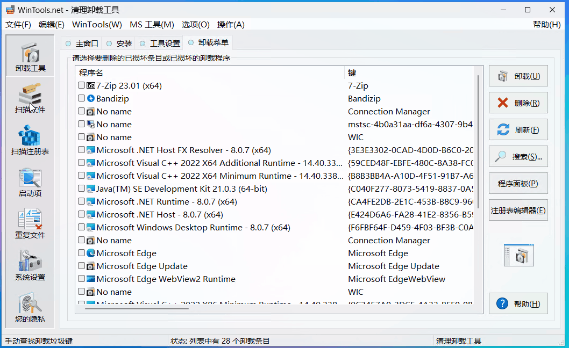Click the 刷新(F) button
Screen dimensions: 569x348
[x=518, y=130]
